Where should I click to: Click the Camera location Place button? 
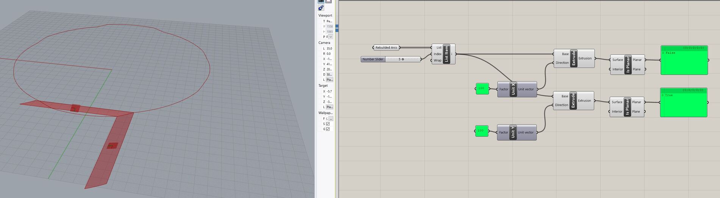pos(330,80)
